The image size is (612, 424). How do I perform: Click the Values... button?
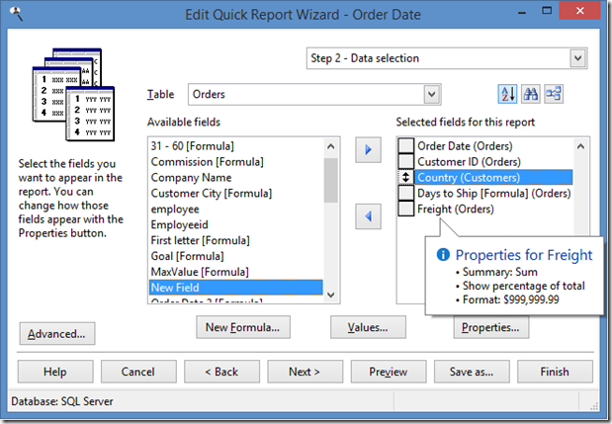[x=368, y=327]
